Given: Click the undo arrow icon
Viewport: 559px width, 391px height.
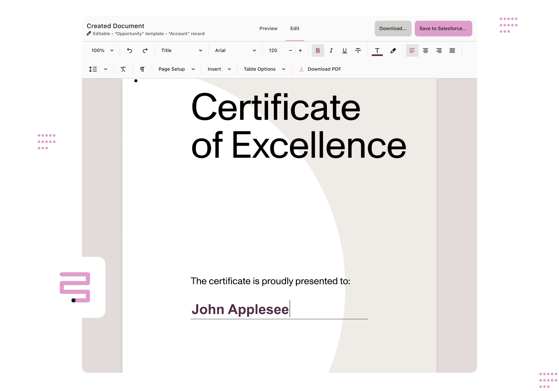Looking at the screenshot, I should click(x=129, y=51).
